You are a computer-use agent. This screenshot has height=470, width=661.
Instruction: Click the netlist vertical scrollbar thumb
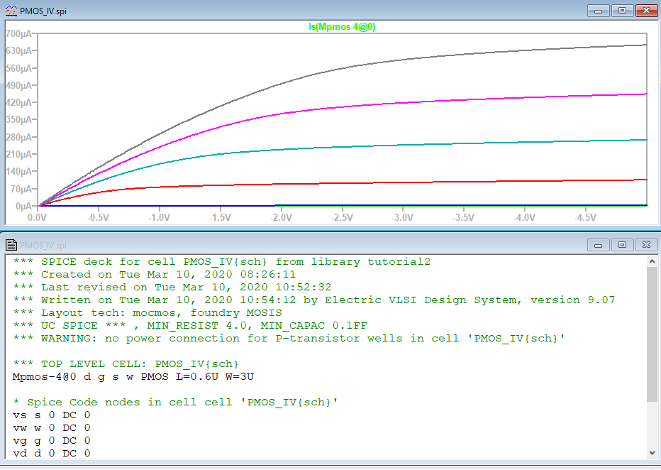tap(652, 334)
